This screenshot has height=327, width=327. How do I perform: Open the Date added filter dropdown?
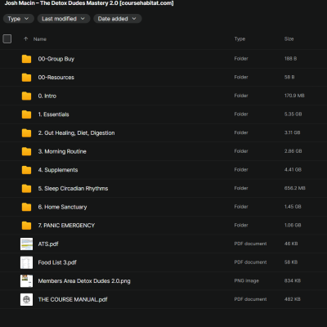[x=117, y=19]
